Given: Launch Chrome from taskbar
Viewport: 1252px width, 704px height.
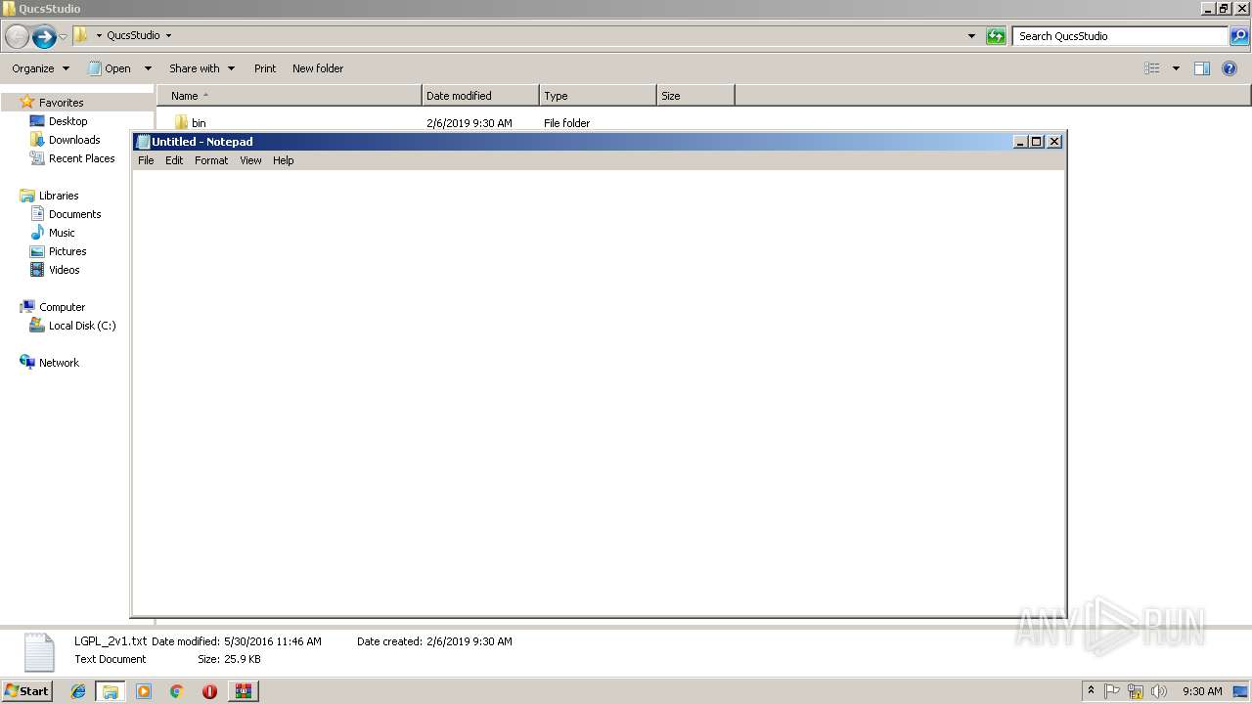Looking at the screenshot, I should click(177, 691).
